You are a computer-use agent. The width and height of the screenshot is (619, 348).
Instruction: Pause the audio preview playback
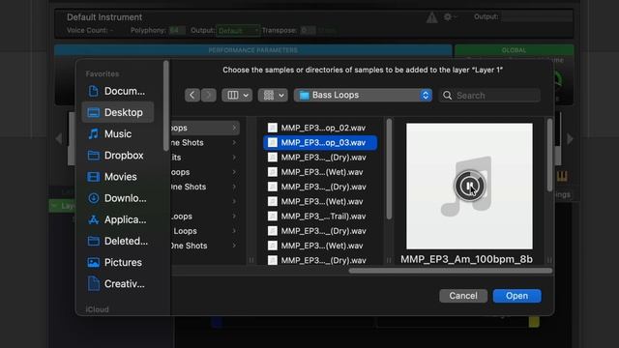[x=469, y=186]
